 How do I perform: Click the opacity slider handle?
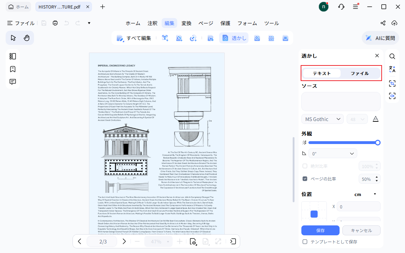click(x=378, y=143)
